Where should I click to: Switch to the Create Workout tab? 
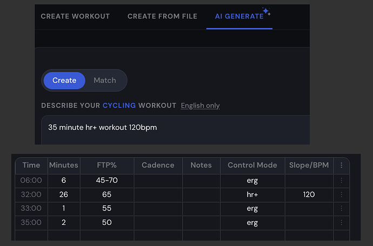(x=75, y=16)
